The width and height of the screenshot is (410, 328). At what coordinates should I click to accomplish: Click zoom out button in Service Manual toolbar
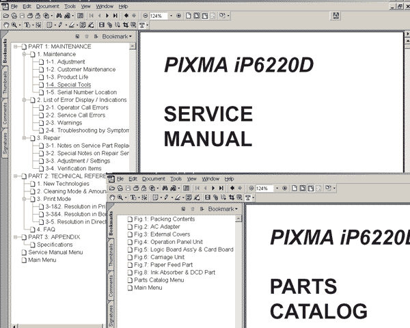146,16
